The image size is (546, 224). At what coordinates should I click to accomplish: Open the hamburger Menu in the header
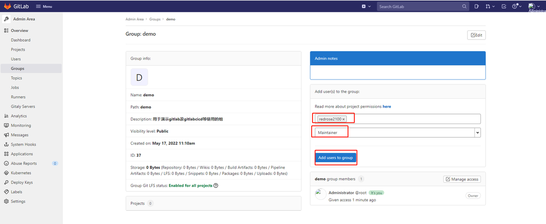coord(44,6)
